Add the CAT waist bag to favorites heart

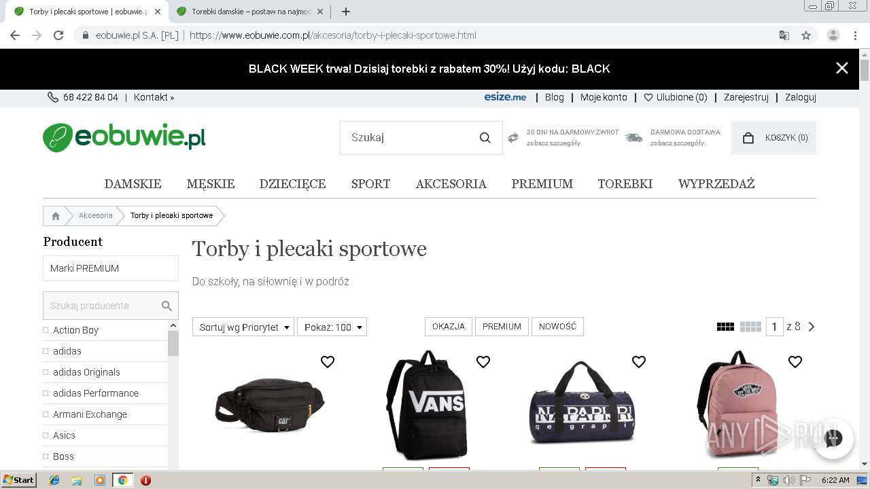(x=328, y=362)
